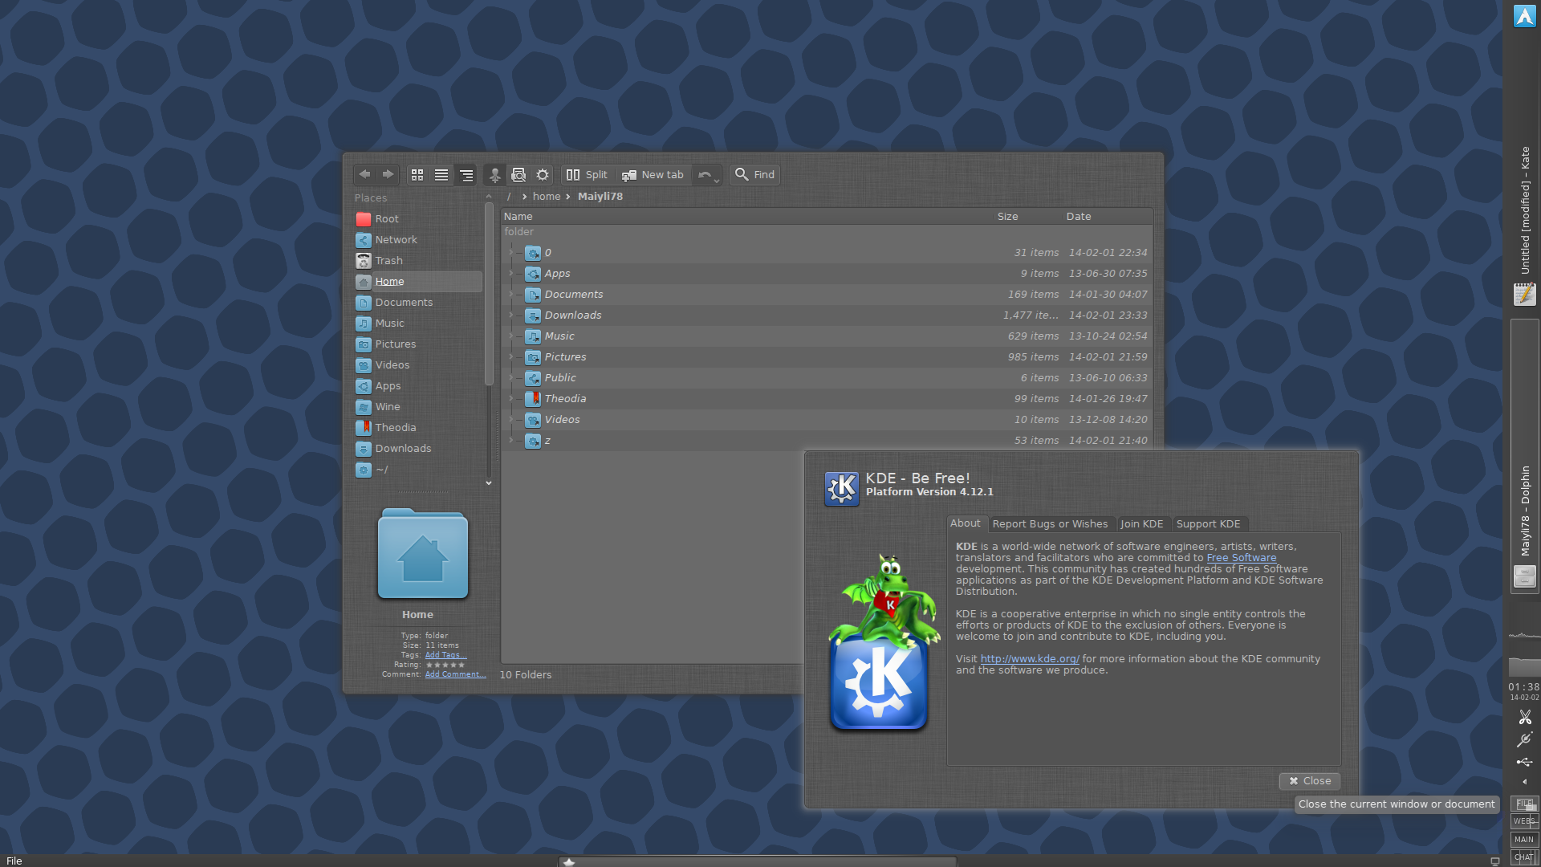Navigate to home in breadcrumb
Screen dimensions: 1541x867
point(547,196)
